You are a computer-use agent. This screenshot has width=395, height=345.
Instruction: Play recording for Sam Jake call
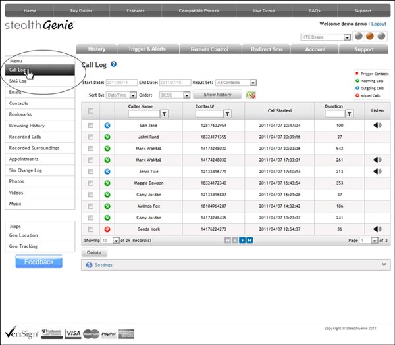(377, 126)
